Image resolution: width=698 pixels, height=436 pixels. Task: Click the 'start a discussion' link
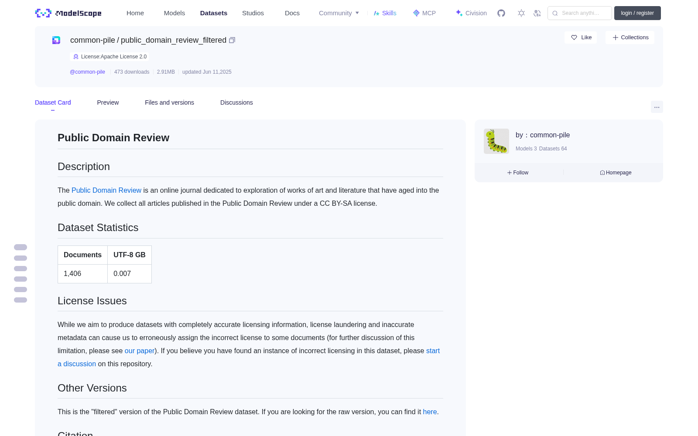click(x=433, y=351)
